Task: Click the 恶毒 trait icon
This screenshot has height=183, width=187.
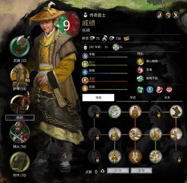Action: [x=140, y=70]
